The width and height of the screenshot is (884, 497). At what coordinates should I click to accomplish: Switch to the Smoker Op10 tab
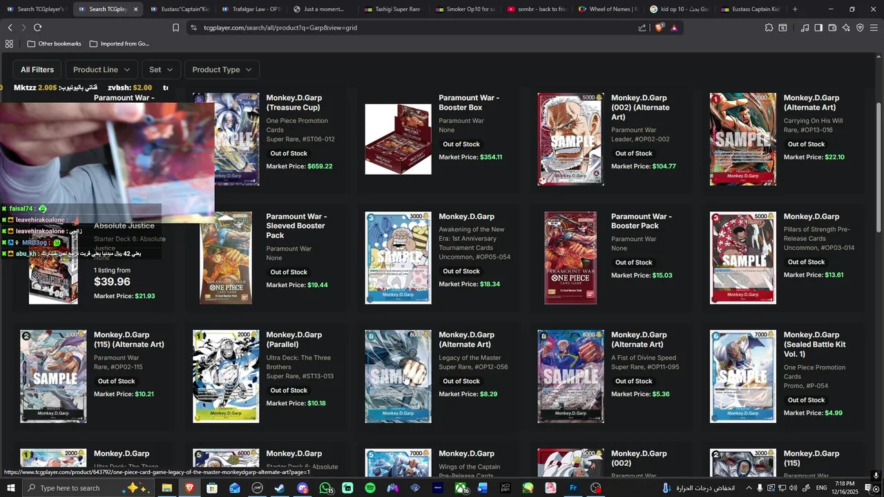coord(465,9)
